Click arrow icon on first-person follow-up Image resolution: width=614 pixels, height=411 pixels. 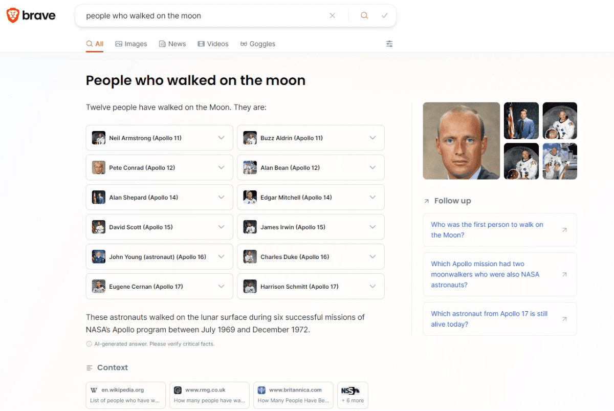pyautogui.click(x=564, y=230)
